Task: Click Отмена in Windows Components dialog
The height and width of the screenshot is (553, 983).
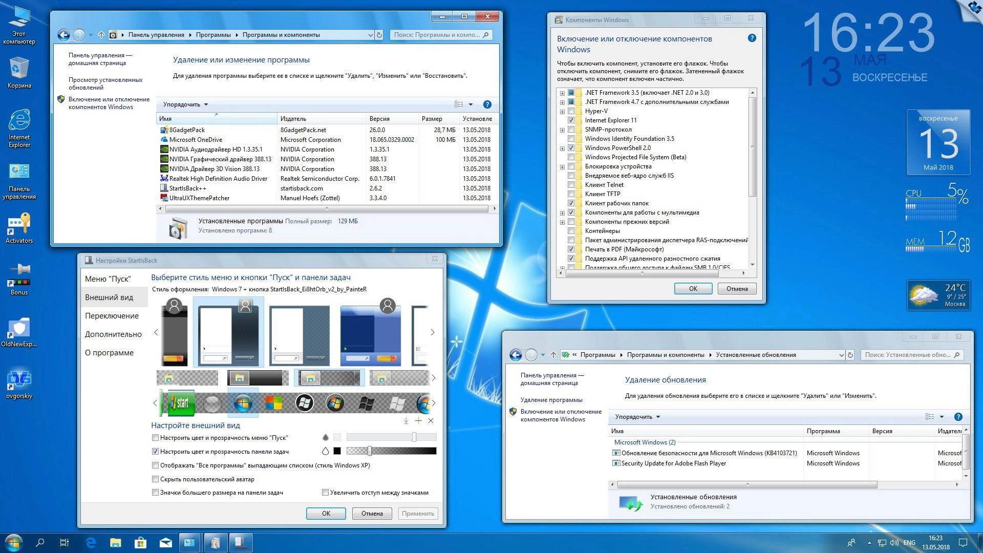Action: (x=737, y=289)
